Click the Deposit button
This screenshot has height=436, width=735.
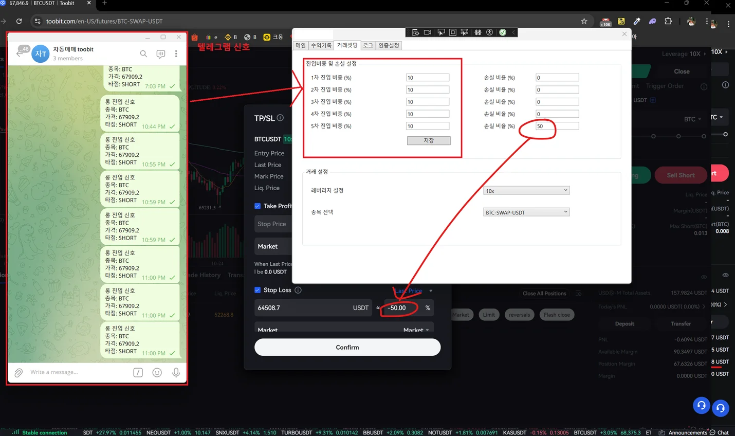click(624, 324)
